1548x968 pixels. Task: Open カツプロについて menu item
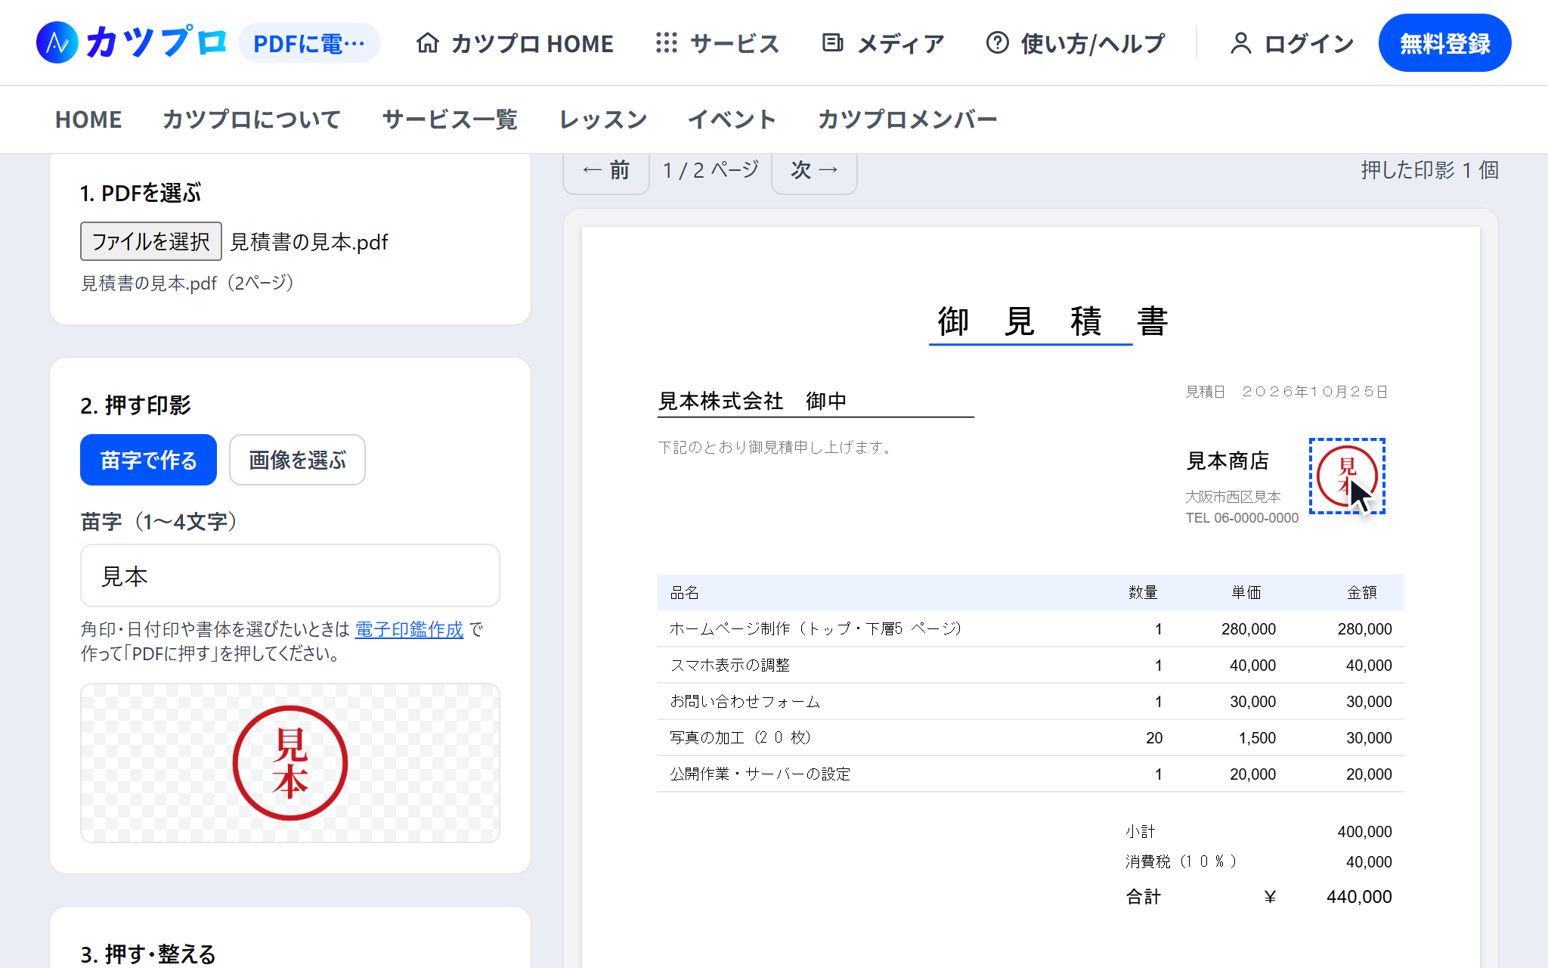point(252,119)
